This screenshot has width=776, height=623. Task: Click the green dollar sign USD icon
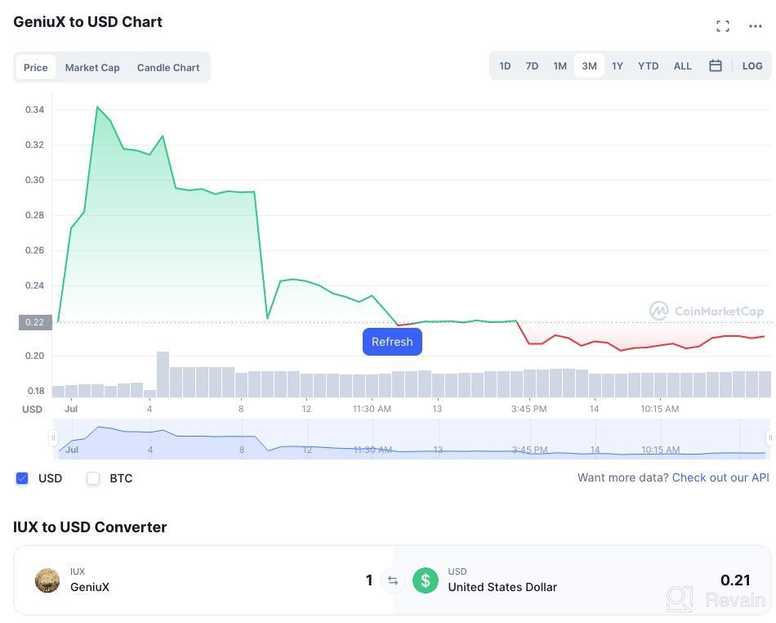point(425,580)
